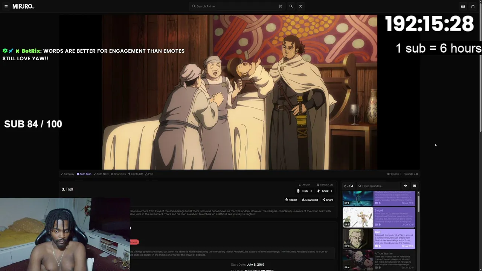482x271 pixels.
Task: Open the A True Warrior episode title
Action: [x=384, y=254]
